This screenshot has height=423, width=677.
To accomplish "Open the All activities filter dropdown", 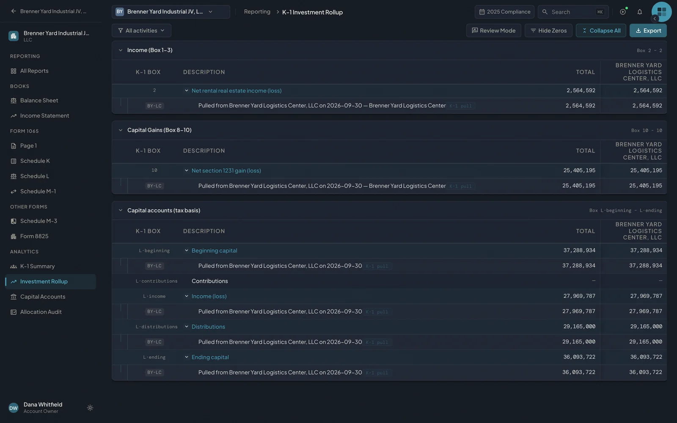I will point(141,30).
